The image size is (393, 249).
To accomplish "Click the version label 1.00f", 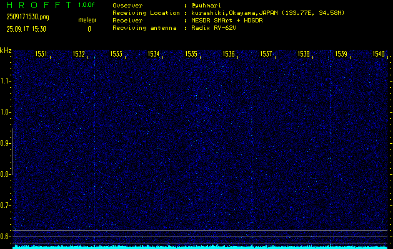I will pos(86,5).
